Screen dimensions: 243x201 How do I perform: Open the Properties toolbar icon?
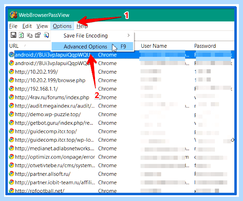click(x=38, y=35)
